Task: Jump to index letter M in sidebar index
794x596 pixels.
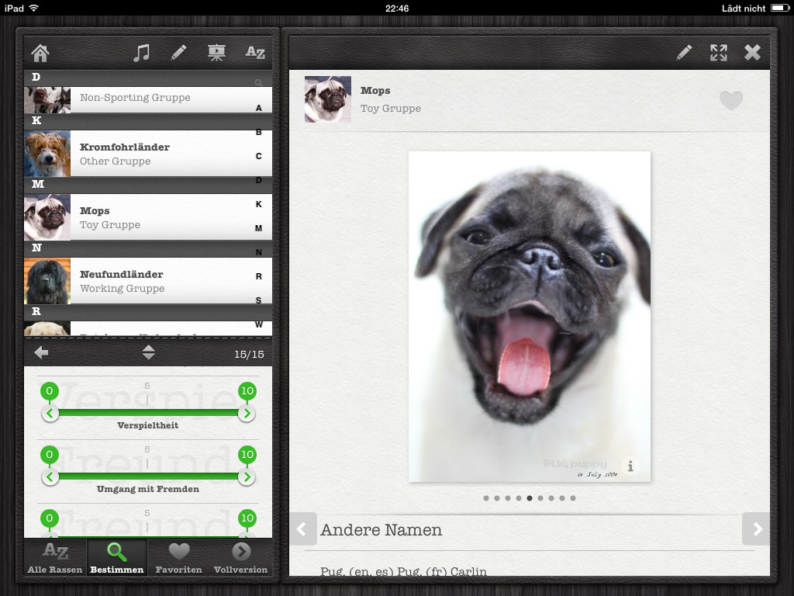Action: [259, 229]
